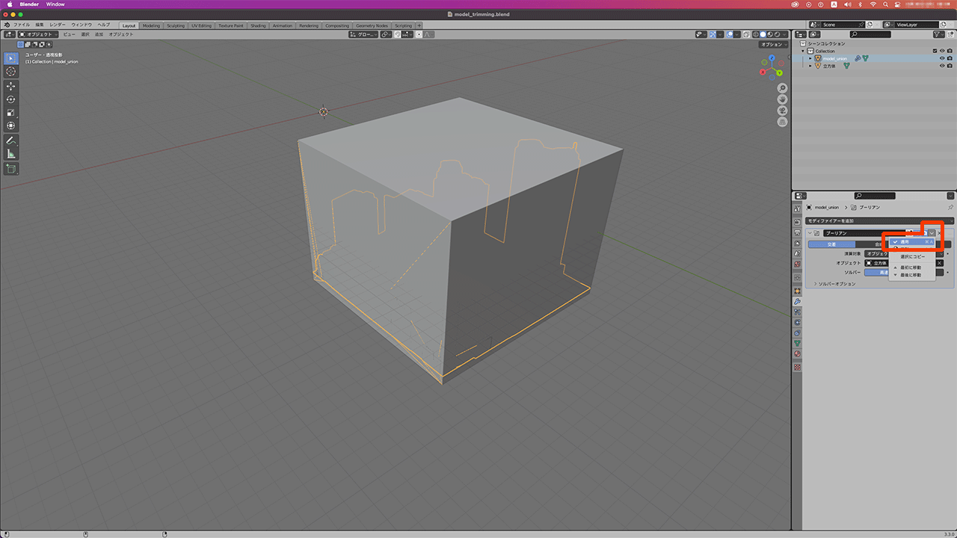
Task: Open Texture properties checkered tab
Action: [x=797, y=367]
